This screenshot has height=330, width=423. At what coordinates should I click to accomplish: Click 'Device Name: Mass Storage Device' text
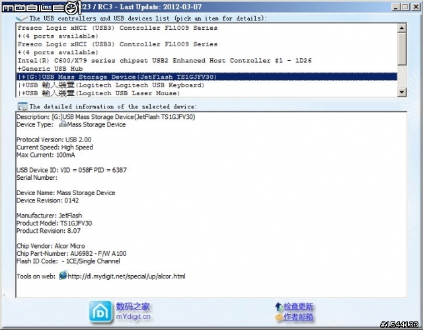[66, 193]
